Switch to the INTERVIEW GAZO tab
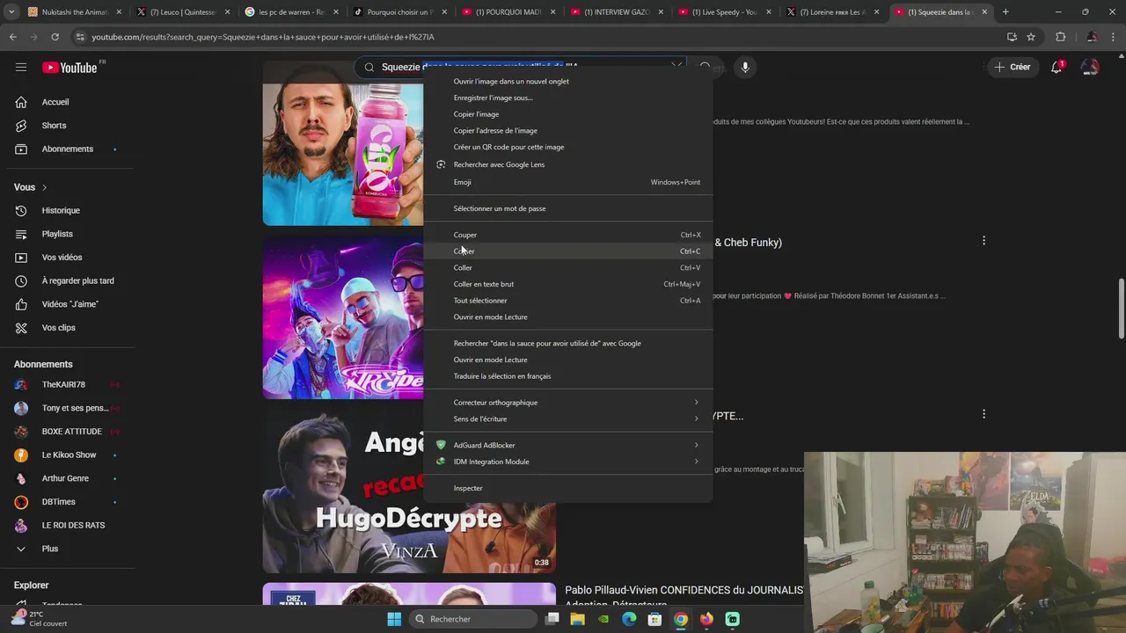The image size is (1126, 633). click(616, 12)
